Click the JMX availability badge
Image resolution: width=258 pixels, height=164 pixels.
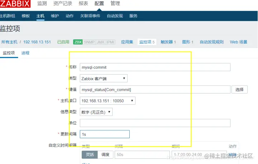[101, 42]
